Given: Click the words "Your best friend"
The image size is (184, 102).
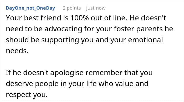Looking at the screenshot, I should tap(34, 18).
